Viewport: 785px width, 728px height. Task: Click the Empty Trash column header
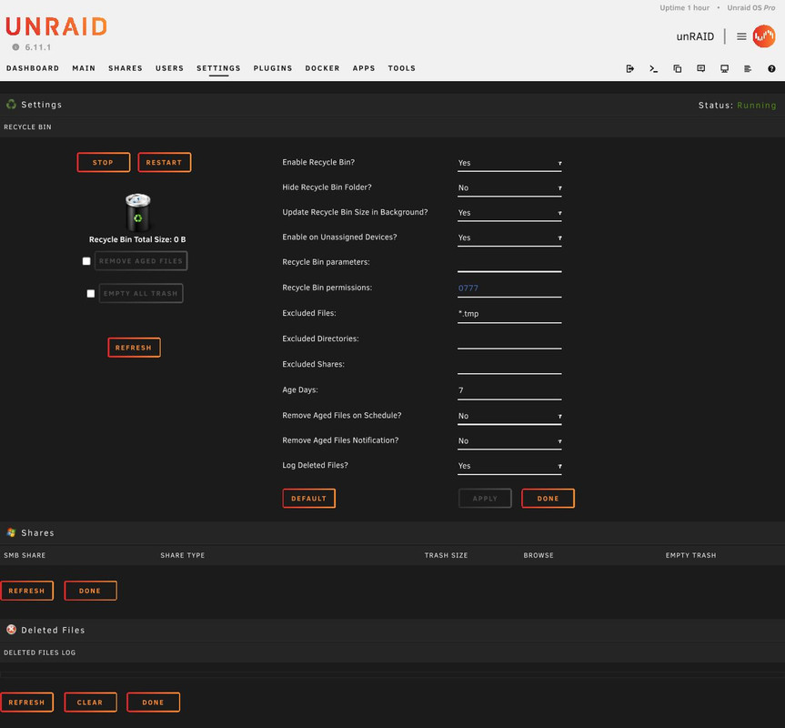tap(690, 555)
